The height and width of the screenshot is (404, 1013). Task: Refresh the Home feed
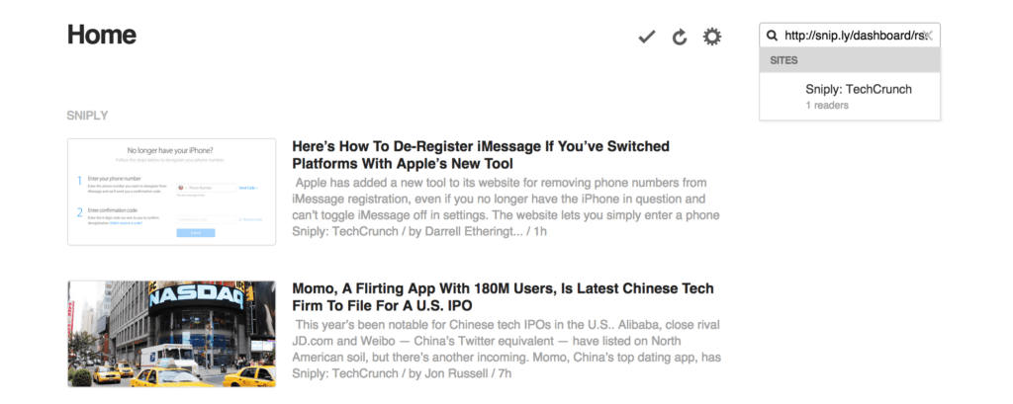(x=680, y=38)
